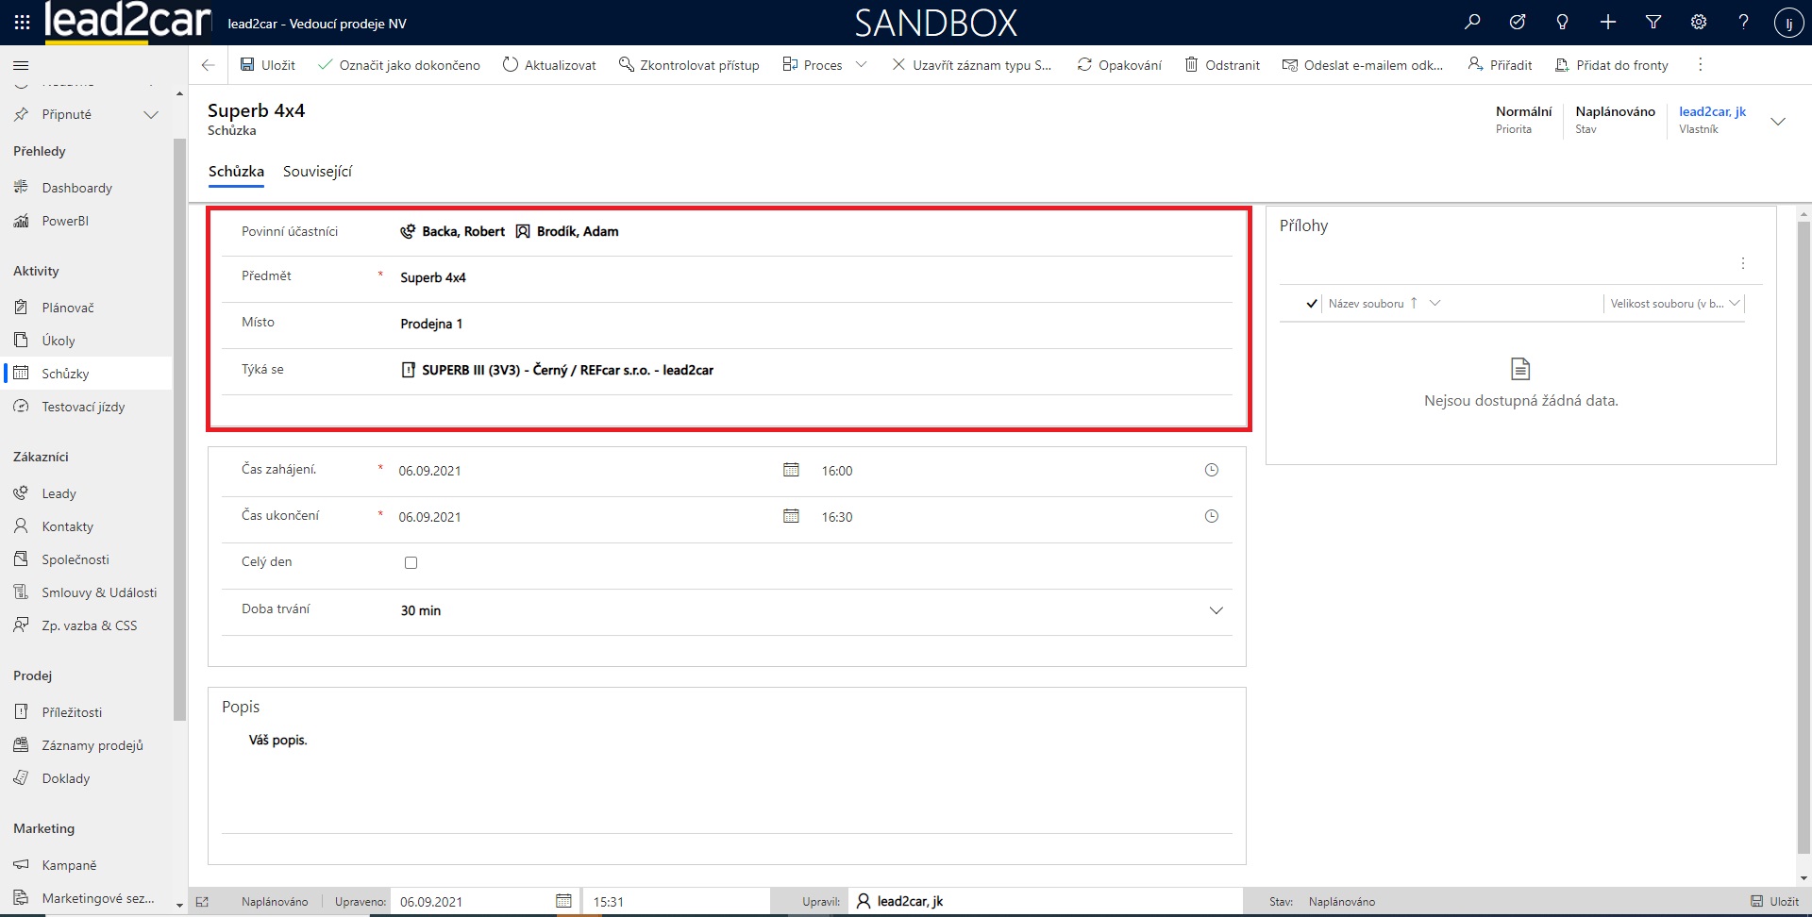The image size is (1812, 917).
Task: Open the settings gear icon
Action: point(1699,22)
